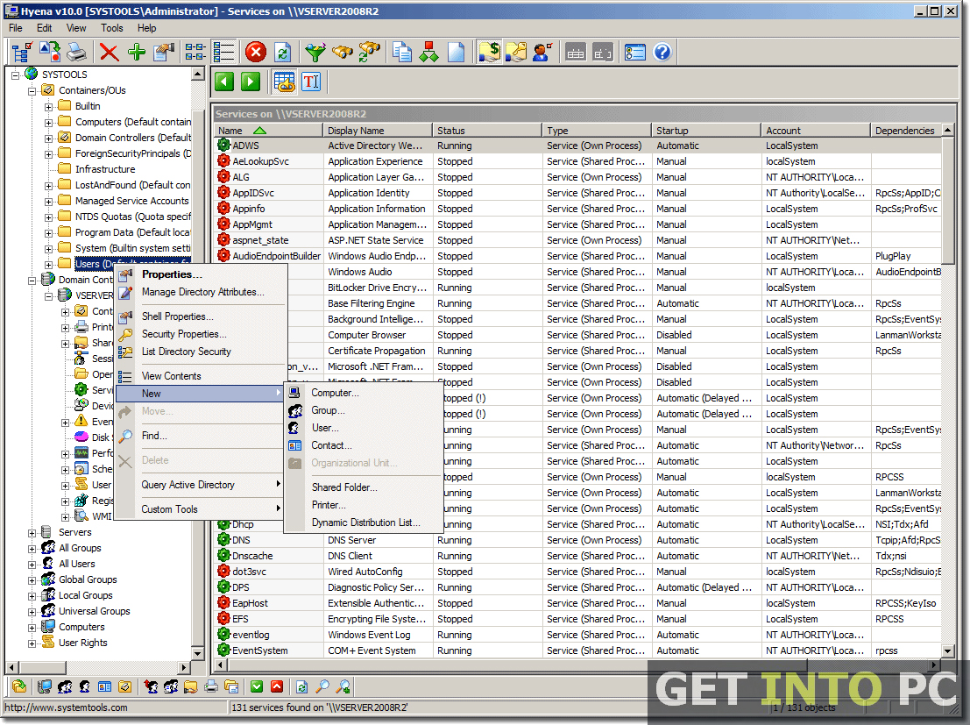The height and width of the screenshot is (725, 970).
Task: Click the green funnel filter icon
Action: (315, 52)
